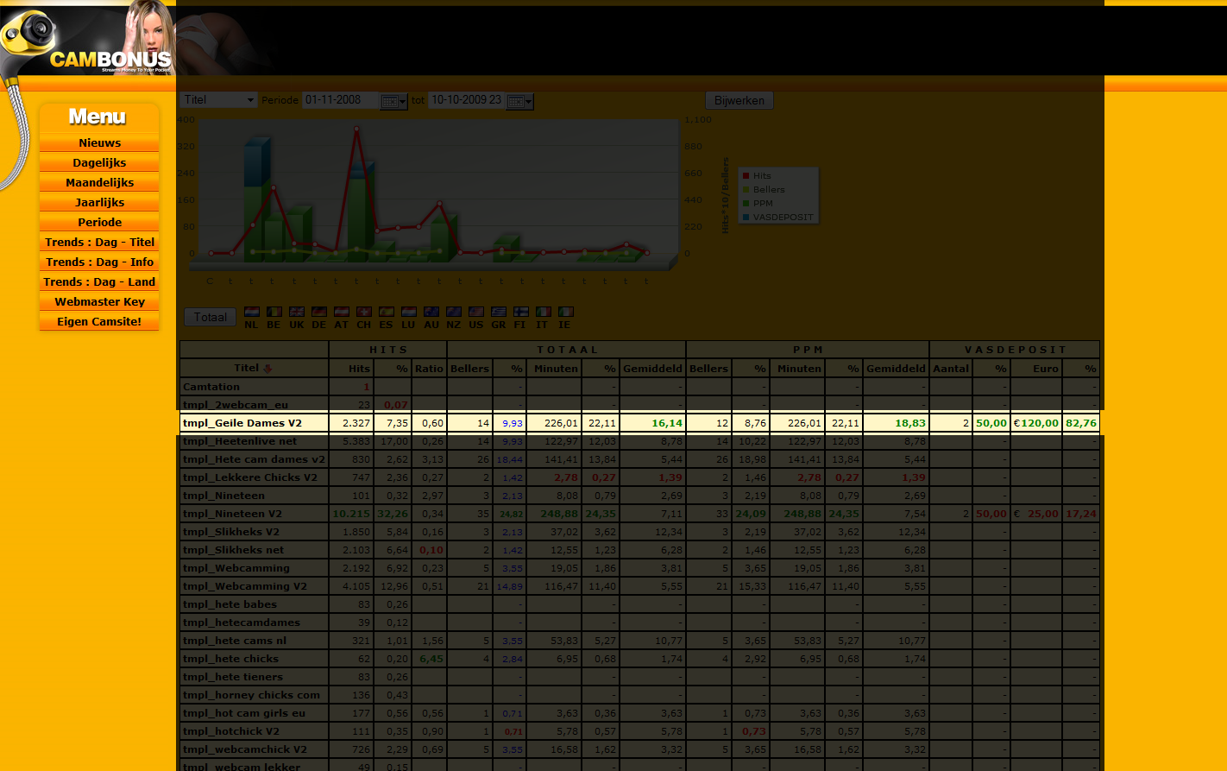
Task: Click the Aantal column header
Action: click(x=951, y=369)
